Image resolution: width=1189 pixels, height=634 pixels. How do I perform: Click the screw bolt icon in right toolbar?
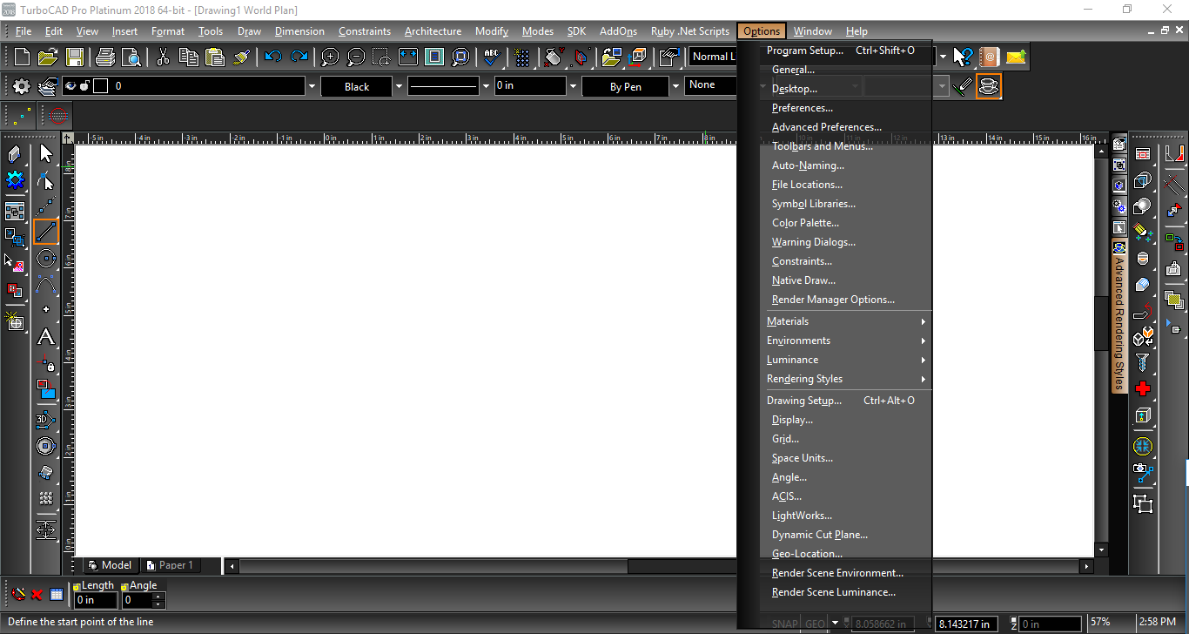click(1143, 362)
